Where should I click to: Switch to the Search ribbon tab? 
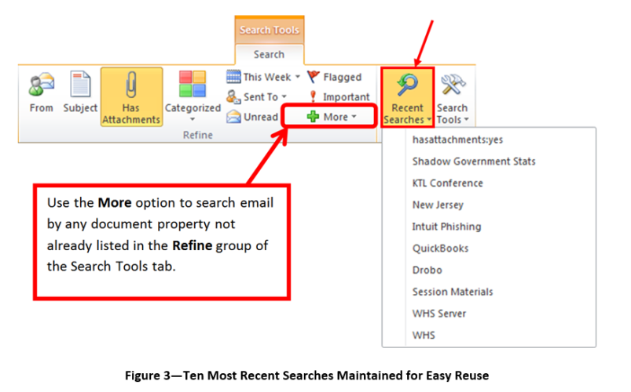click(269, 54)
